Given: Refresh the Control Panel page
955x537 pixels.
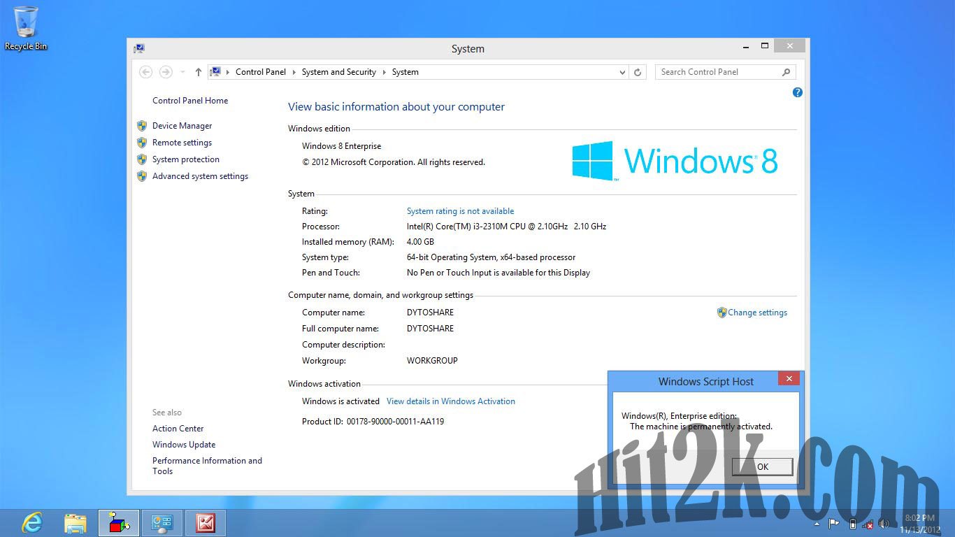Looking at the screenshot, I should (x=637, y=71).
